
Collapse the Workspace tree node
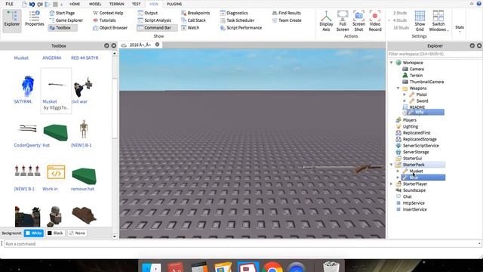coord(392,63)
